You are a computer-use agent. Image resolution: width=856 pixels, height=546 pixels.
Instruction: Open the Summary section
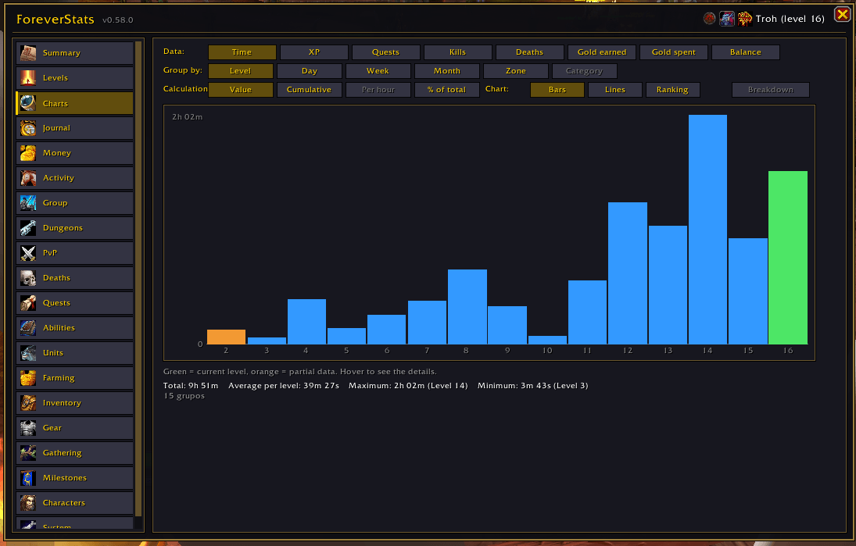point(75,53)
